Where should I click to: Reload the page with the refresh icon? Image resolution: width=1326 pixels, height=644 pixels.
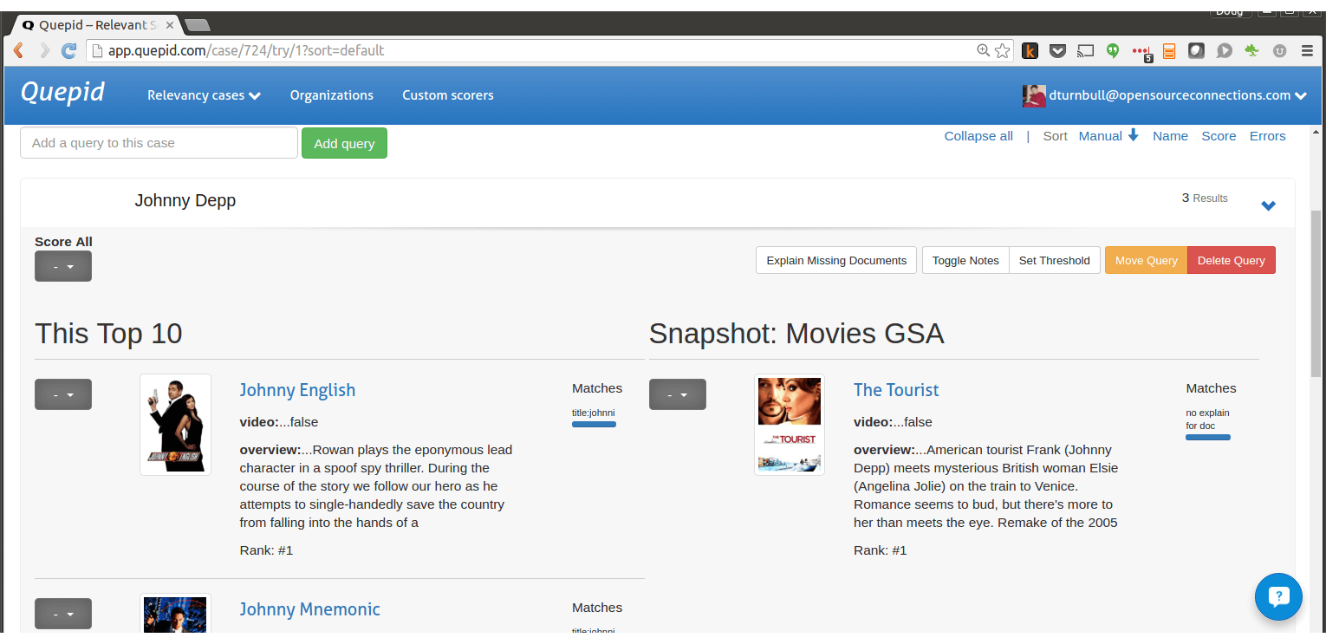click(x=69, y=51)
